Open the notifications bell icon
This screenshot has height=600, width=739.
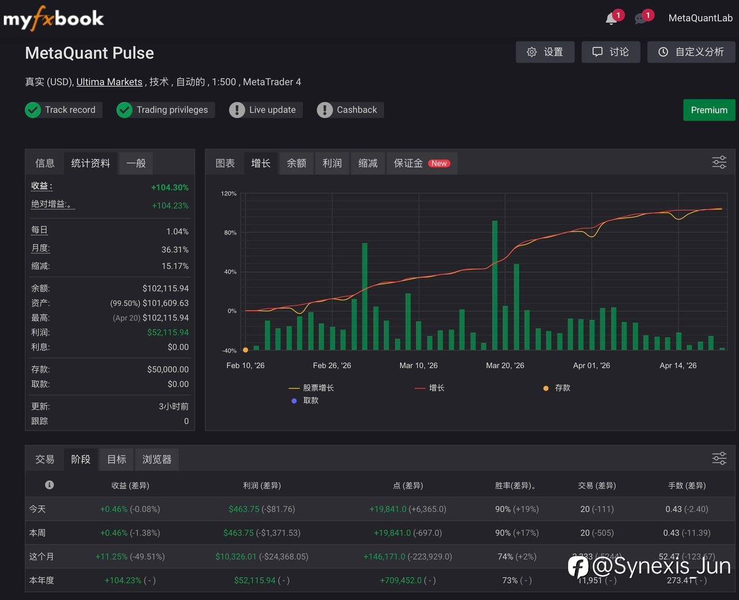(611, 19)
